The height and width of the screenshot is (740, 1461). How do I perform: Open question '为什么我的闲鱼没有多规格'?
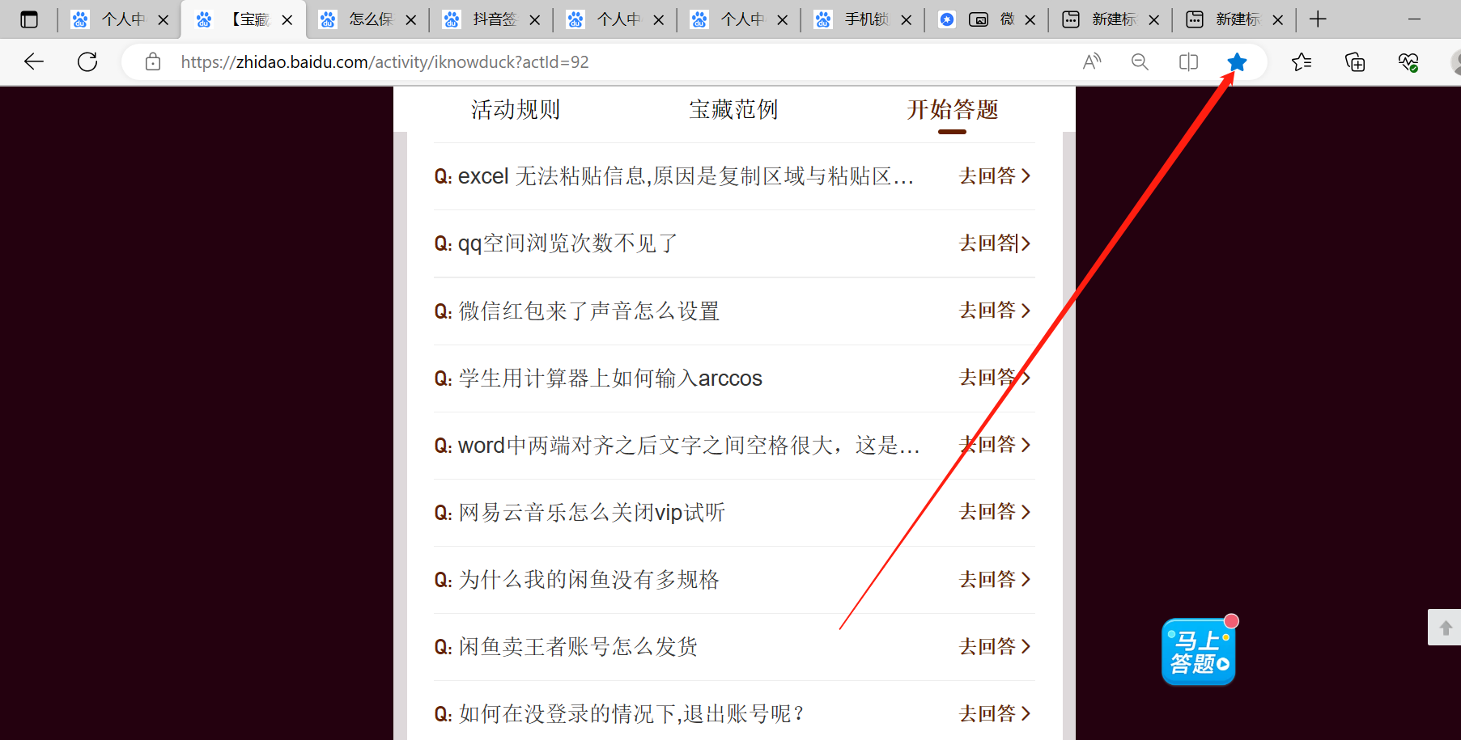click(576, 579)
